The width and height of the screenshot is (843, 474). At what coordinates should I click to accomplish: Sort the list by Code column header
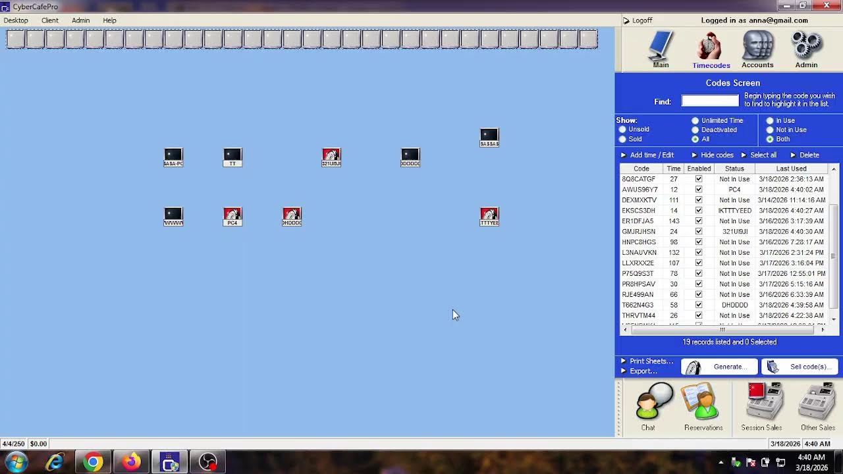point(641,169)
